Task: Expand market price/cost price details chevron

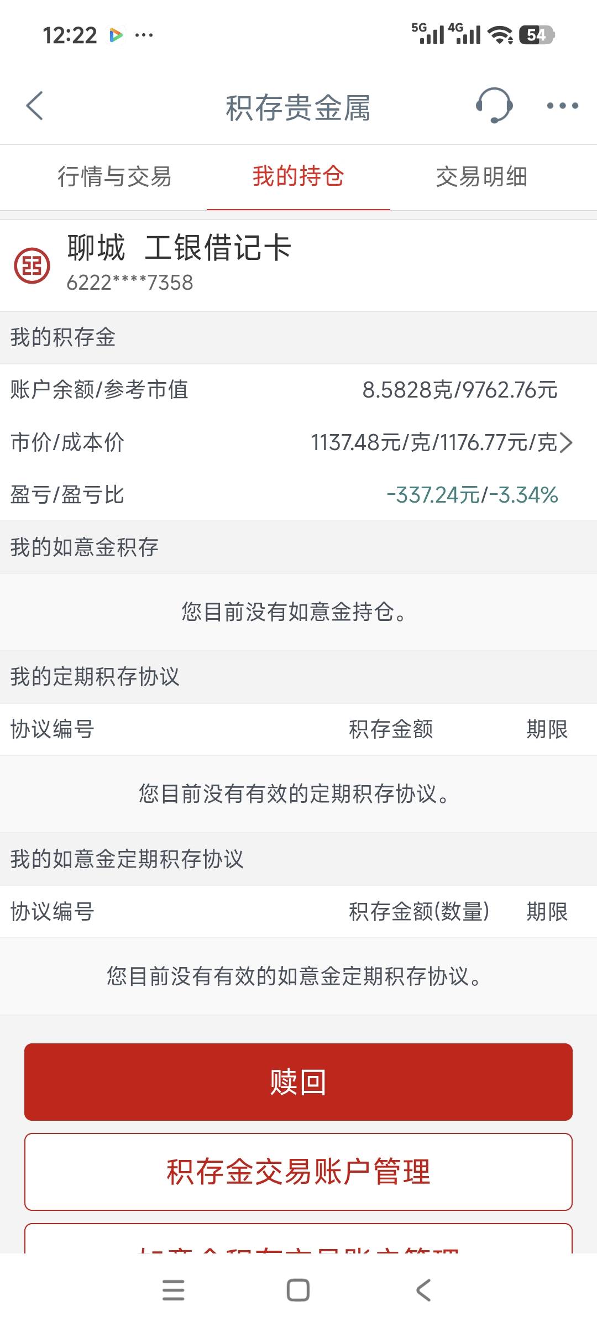Action: click(x=566, y=442)
